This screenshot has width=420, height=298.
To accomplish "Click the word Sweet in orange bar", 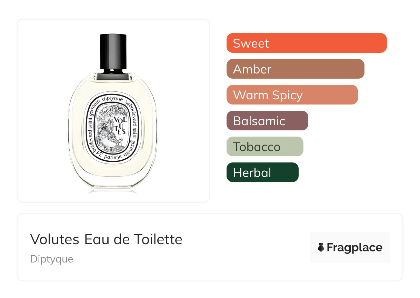I will click(251, 43).
